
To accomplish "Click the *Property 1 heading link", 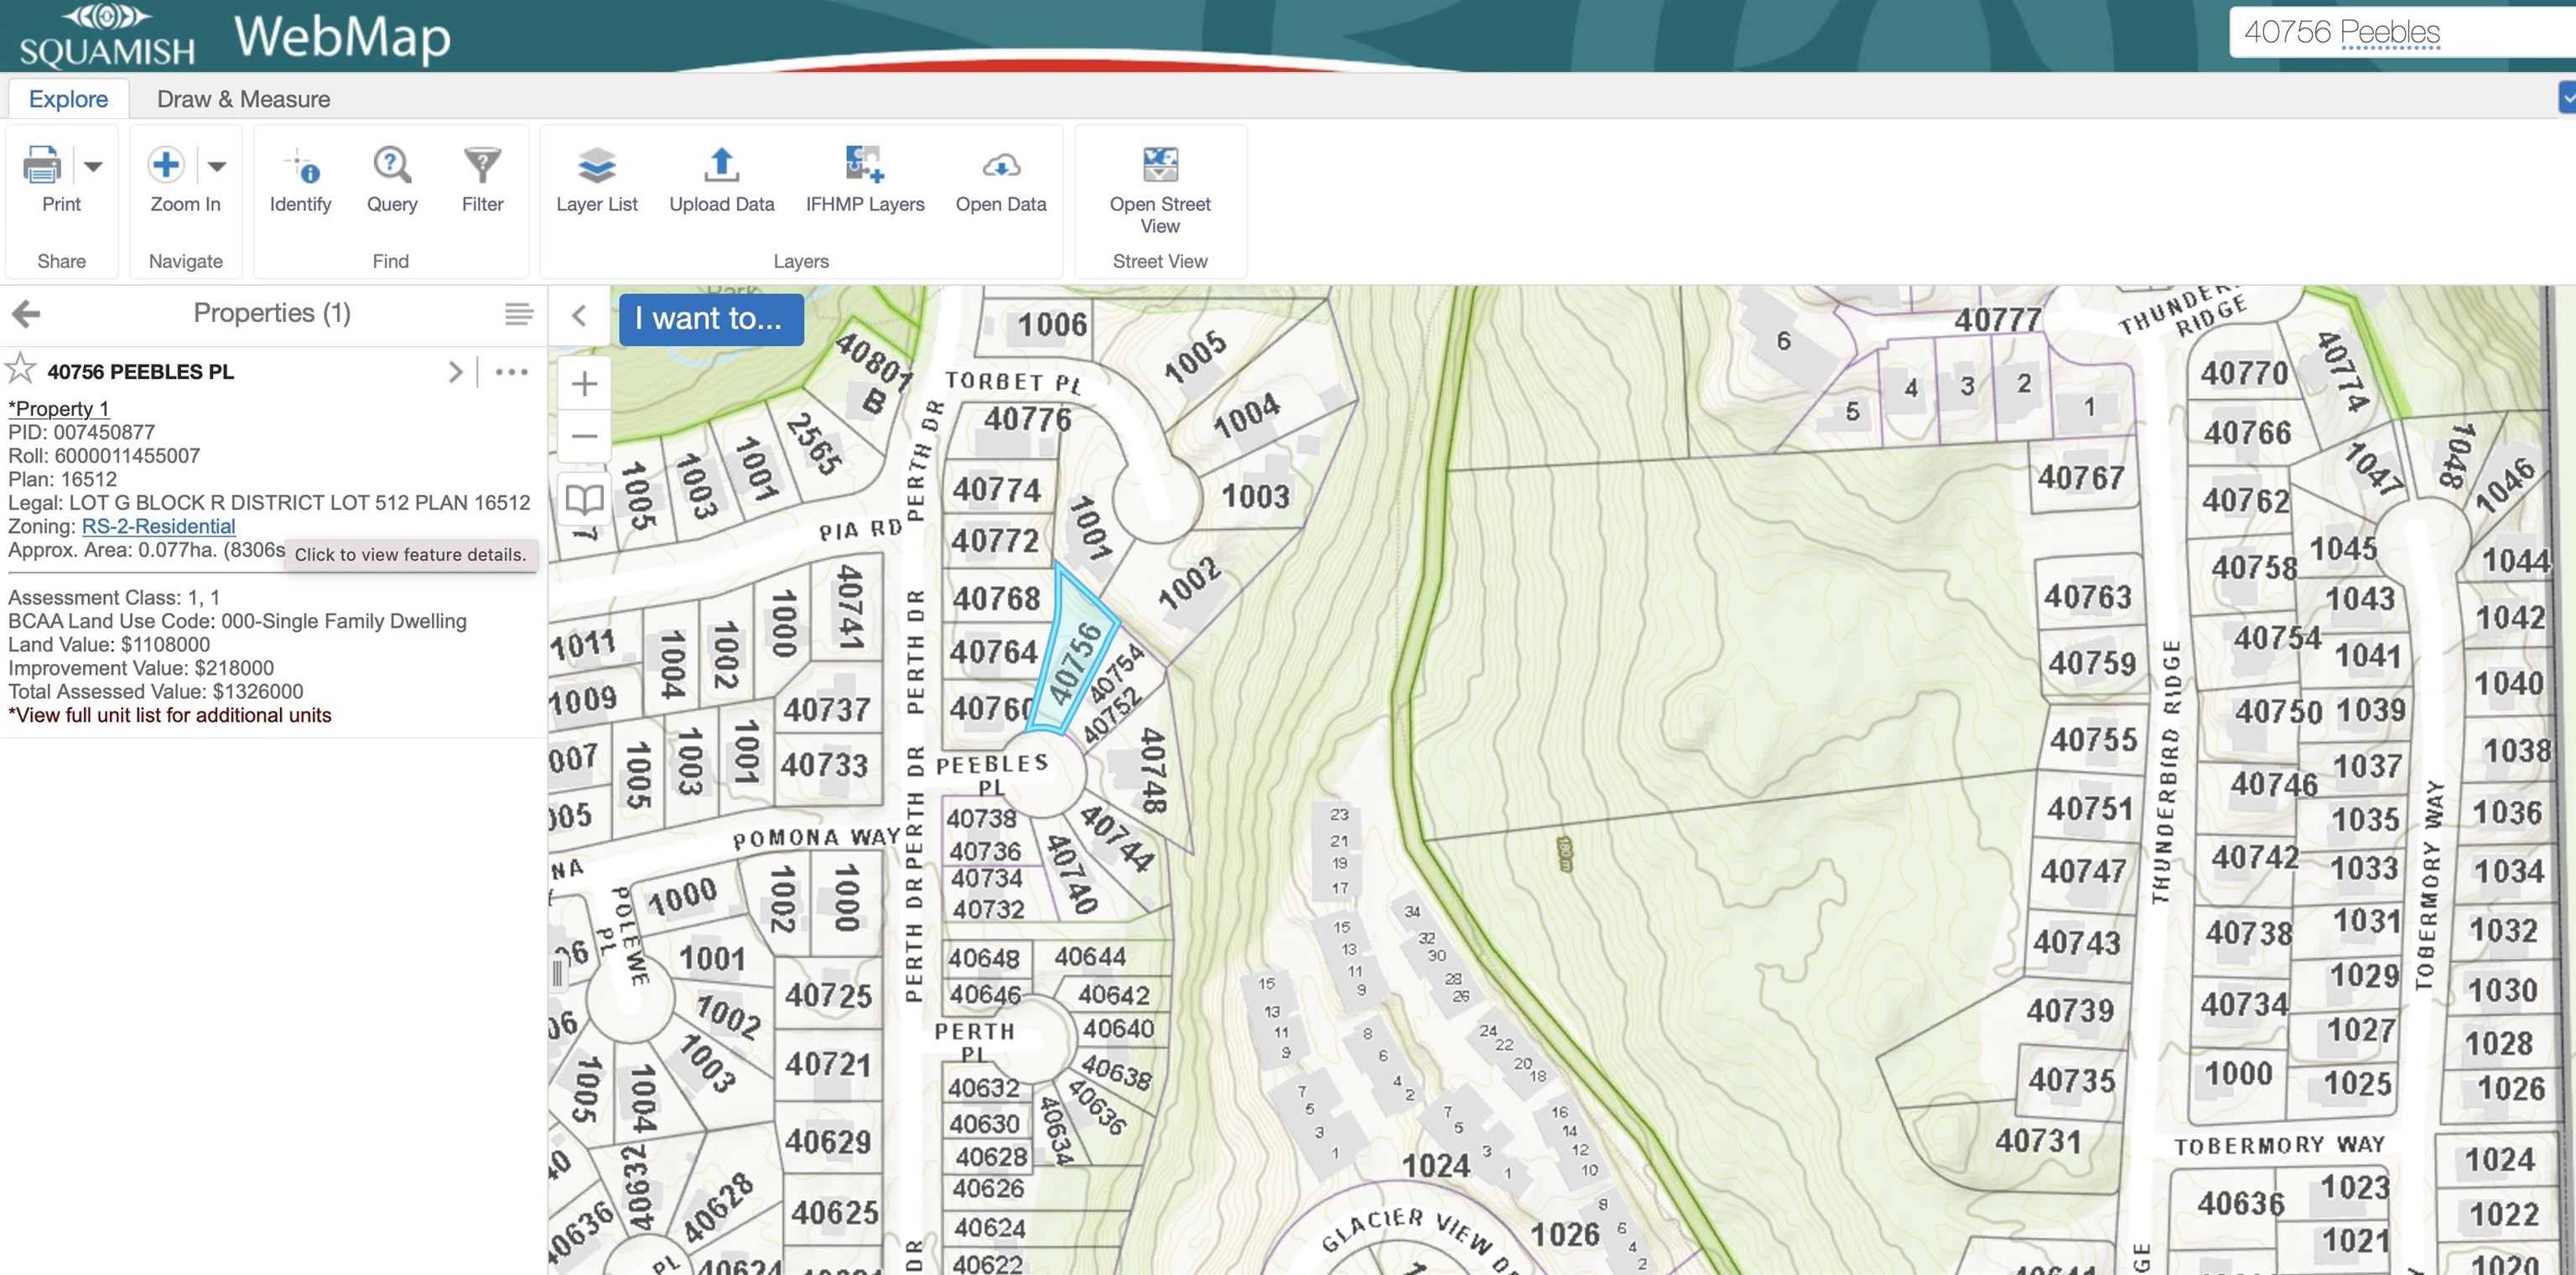I will [58, 408].
